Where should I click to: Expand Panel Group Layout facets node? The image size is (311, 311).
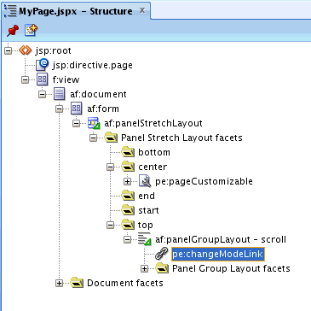[x=144, y=269]
